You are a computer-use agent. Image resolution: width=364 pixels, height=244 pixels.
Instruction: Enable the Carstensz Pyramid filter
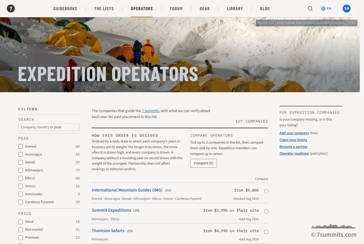tap(20, 202)
